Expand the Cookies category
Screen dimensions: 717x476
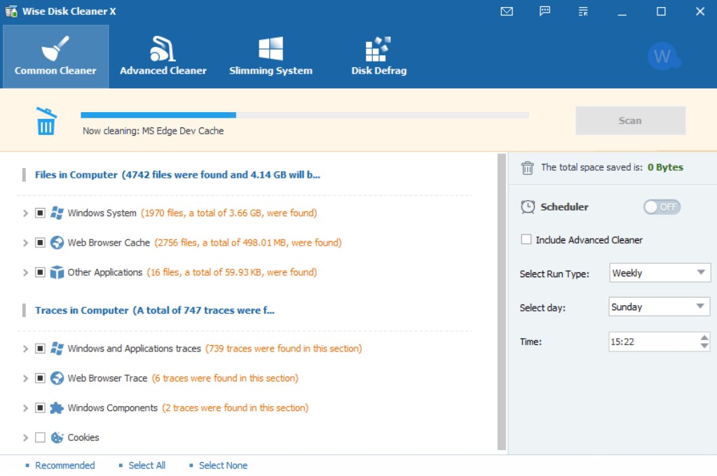pos(26,437)
